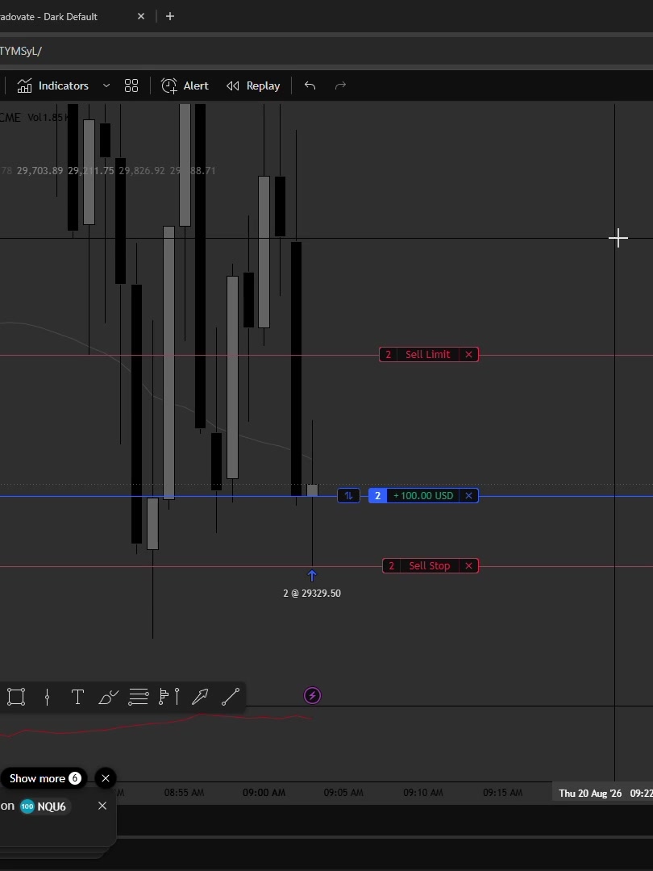
Task: Create a new Alert
Action: click(185, 85)
